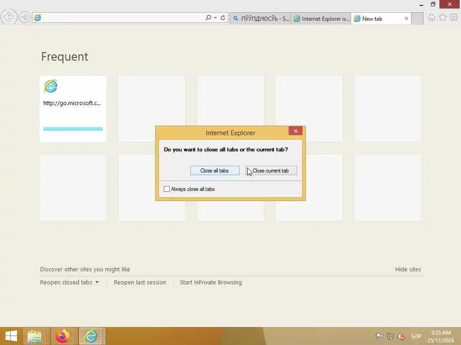Screen dimensions: 461x345
Task: Launch Firefox from the taskbar
Action: tap(63, 336)
